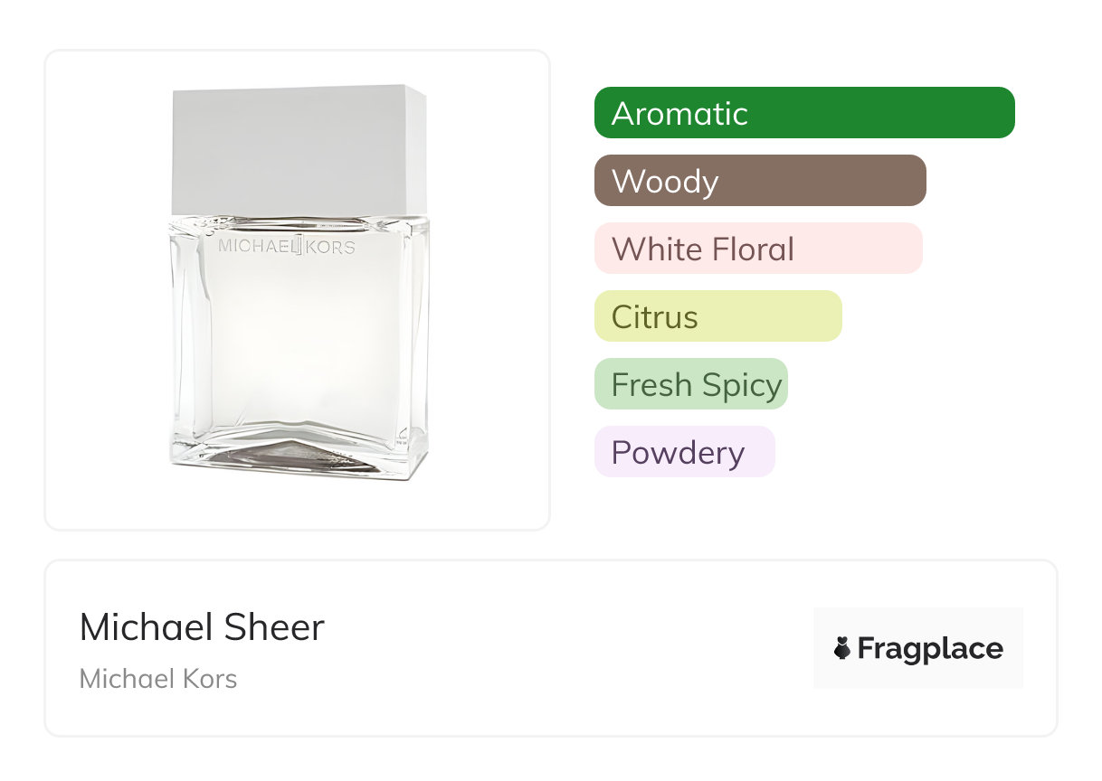Click the White Floral label text
Screen dimensions: 1102x781
(x=703, y=249)
